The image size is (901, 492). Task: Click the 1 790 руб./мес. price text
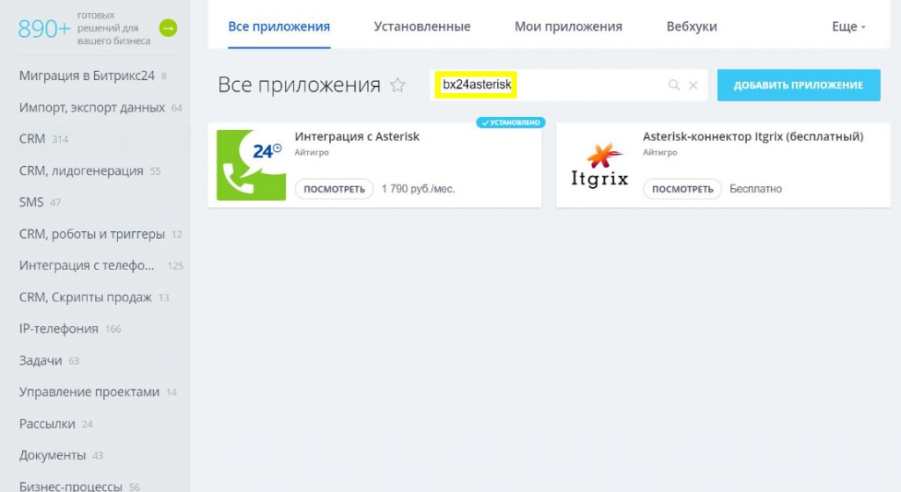click(x=418, y=189)
